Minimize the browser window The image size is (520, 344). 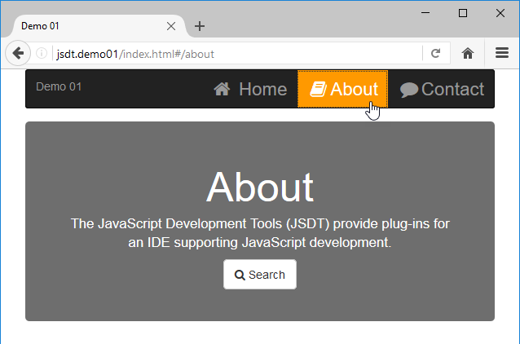tap(425, 13)
